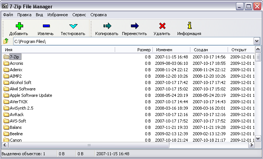Click the Копировать arrow icon
The height and width of the screenshot is (159, 263).
107,26
